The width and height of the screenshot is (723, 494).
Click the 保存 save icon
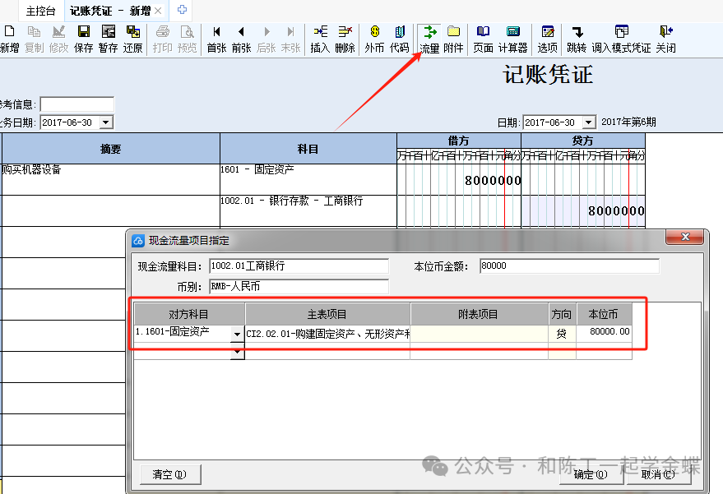pos(83,39)
